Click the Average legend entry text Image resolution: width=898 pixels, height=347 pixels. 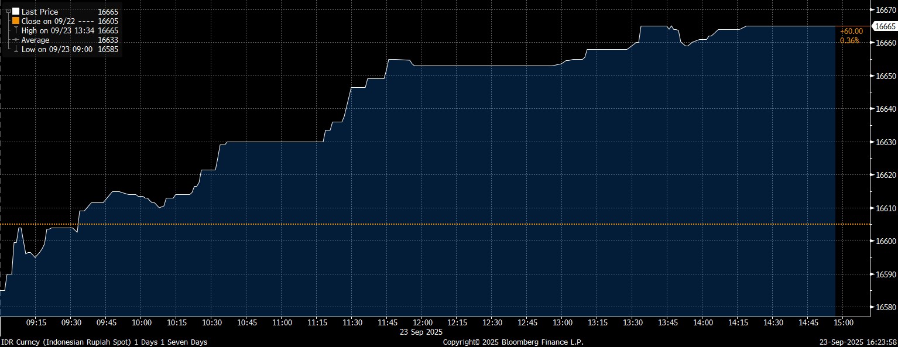[x=35, y=40]
